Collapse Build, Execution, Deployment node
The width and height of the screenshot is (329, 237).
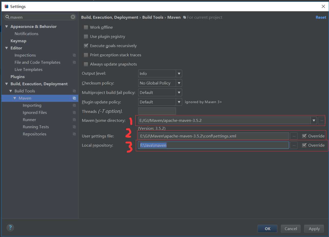click(6, 84)
